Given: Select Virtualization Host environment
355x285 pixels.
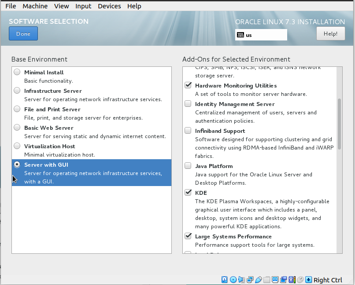Looking at the screenshot, I should [x=17, y=146].
